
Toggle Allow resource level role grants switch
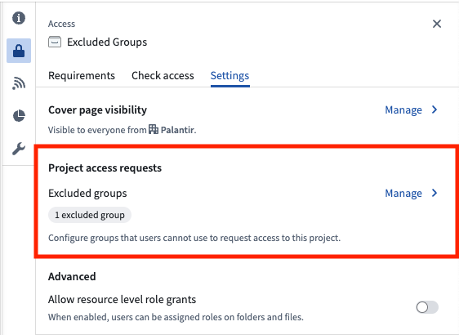(x=427, y=307)
